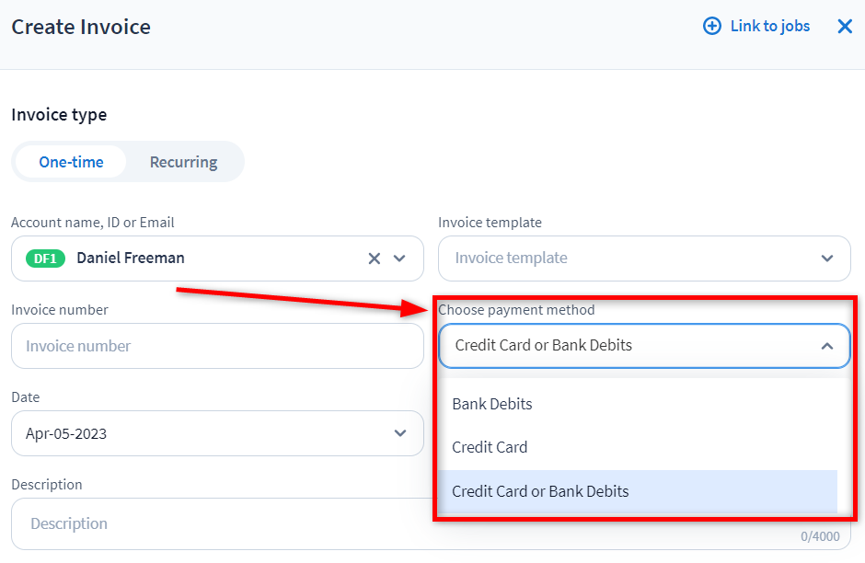
Task: Open the Invoice template dropdown chevron
Action: (826, 259)
